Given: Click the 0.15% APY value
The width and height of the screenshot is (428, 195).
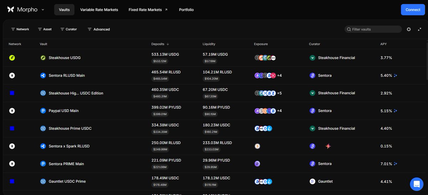Looking at the screenshot, I should coord(386,146).
